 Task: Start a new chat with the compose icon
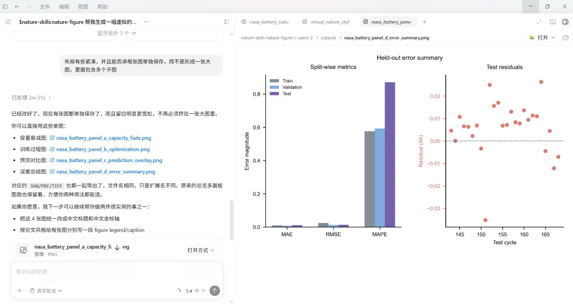[x=8, y=22]
